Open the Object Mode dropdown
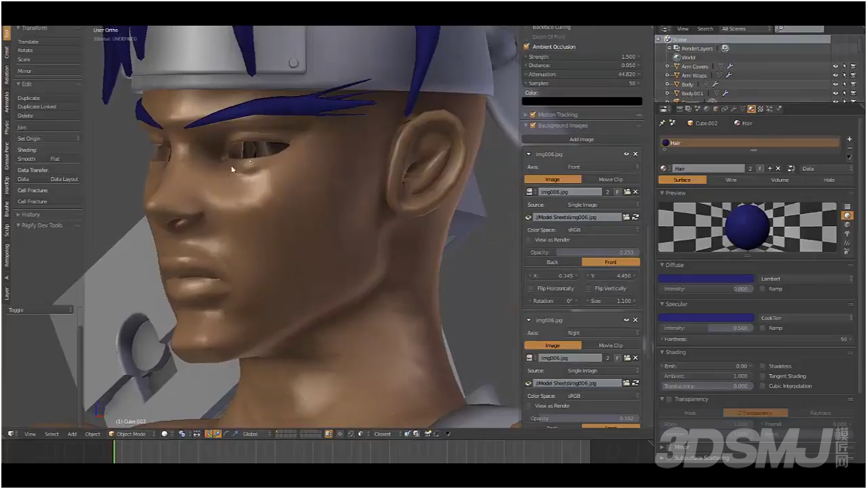 click(x=132, y=434)
